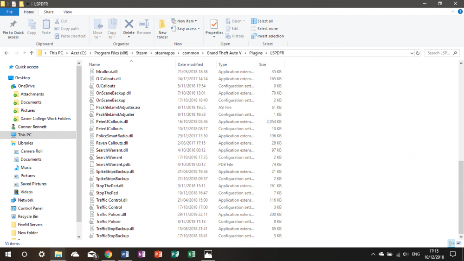Image resolution: width=464 pixels, height=261 pixels.
Task: Select PackfileLimitAdjuster.asi file
Action: click(x=118, y=107)
